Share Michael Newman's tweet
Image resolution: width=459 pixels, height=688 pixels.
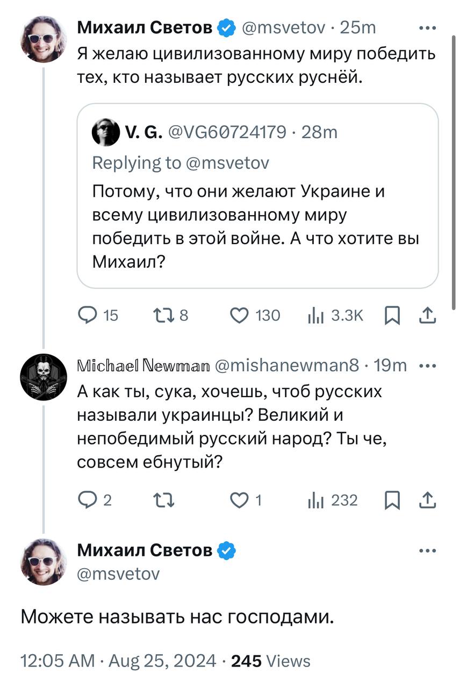(427, 501)
